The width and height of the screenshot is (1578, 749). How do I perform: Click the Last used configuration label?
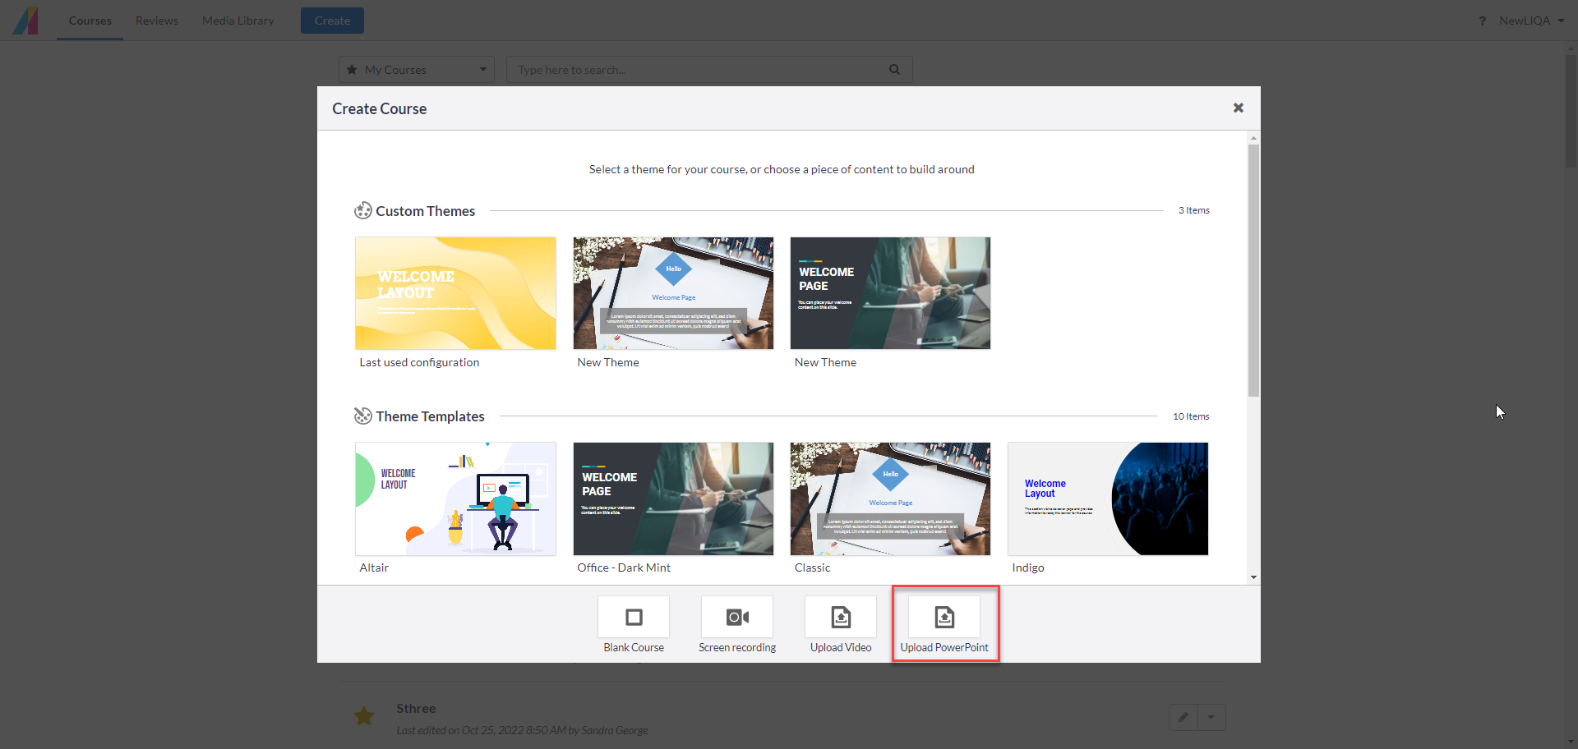tap(419, 362)
